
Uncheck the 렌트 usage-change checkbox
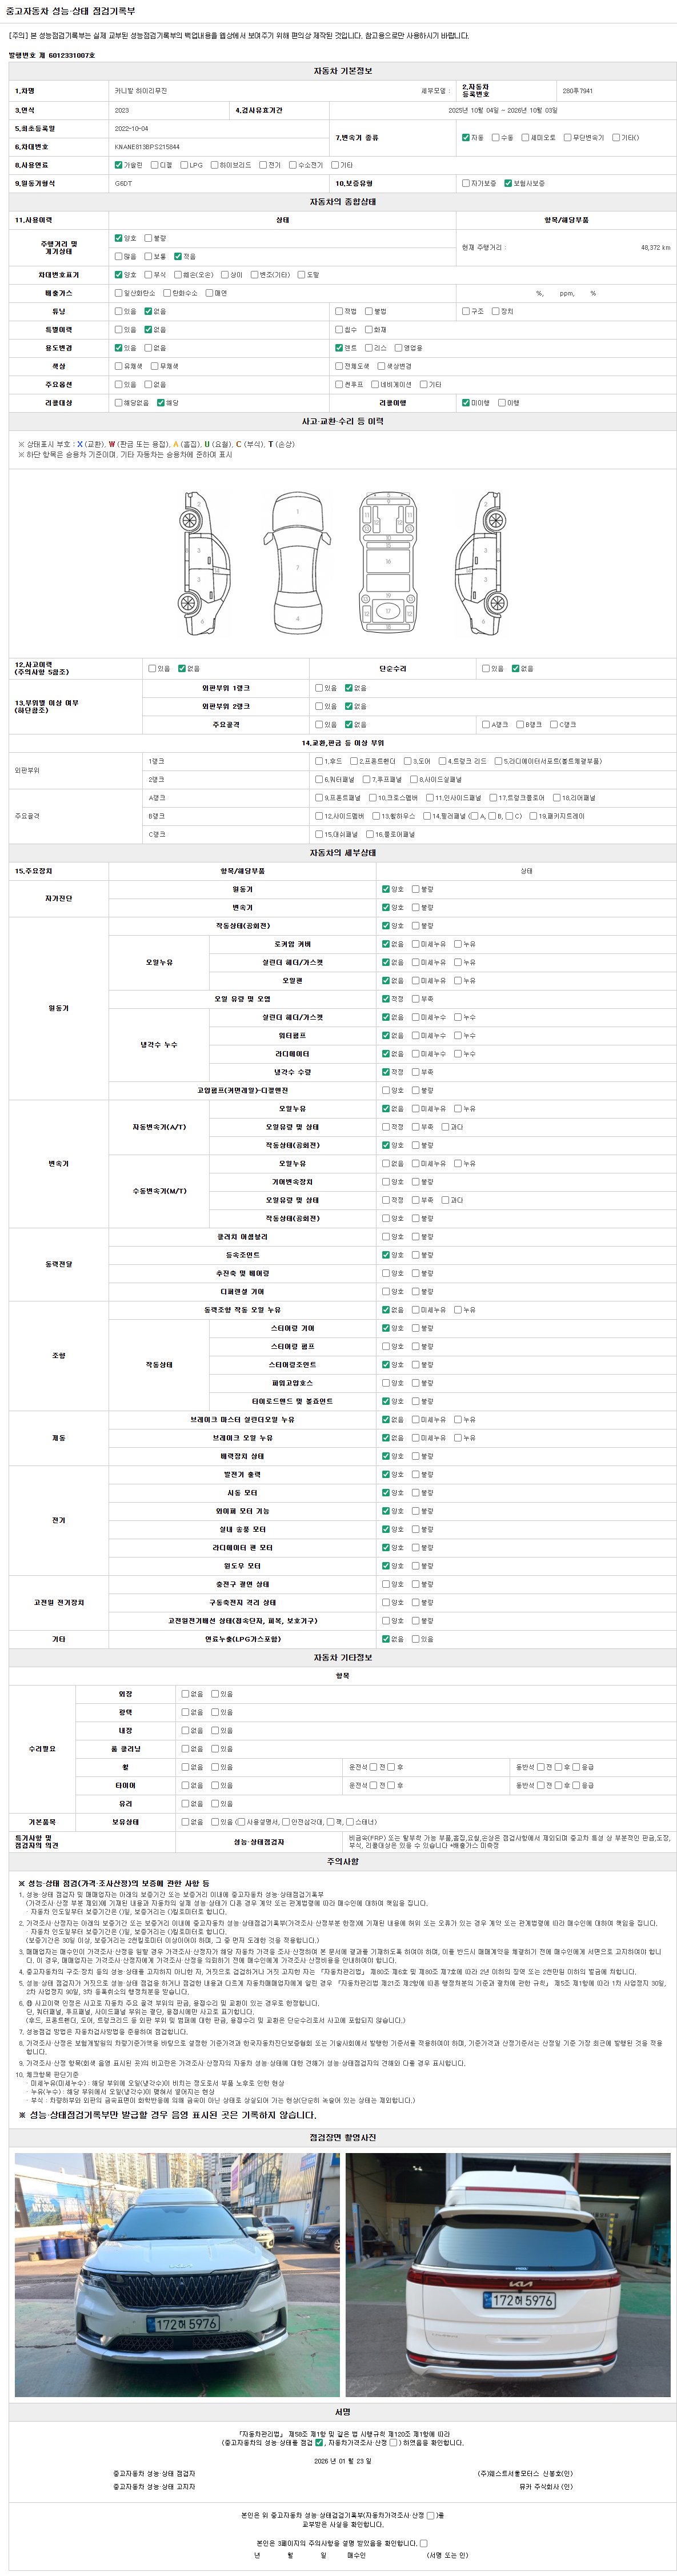pyautogui.click(x=339, y=348)
